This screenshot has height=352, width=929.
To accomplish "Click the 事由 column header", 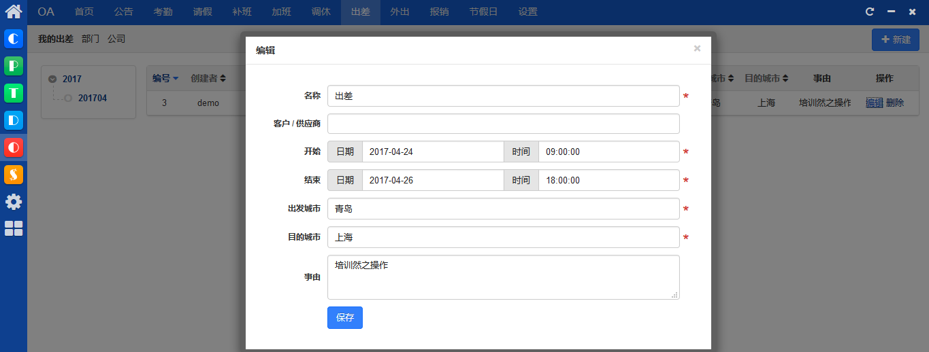I will [x=822, y=79].
